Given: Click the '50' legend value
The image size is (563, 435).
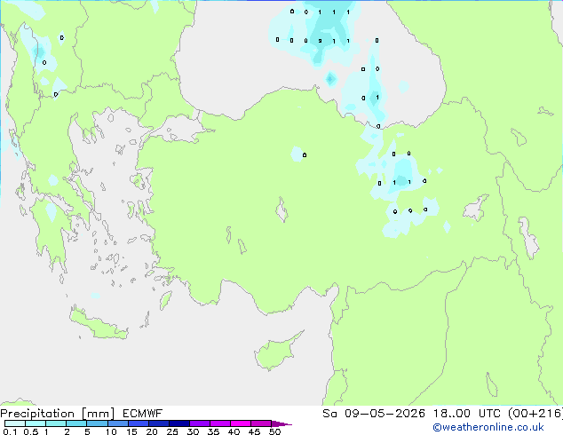Looking at the screenshot, I should point(274,431).
